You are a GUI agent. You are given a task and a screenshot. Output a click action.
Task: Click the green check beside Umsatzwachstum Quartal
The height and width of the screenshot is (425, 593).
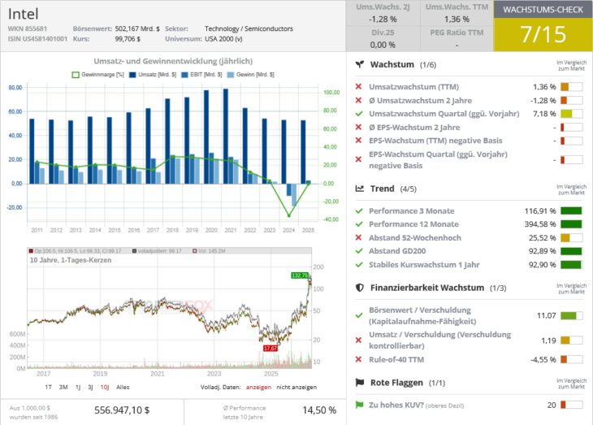click(359, 114)
